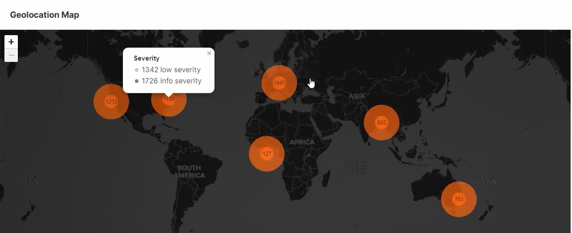Select the 642 cluster marker in Asia
572x233 pixels.
381,123
